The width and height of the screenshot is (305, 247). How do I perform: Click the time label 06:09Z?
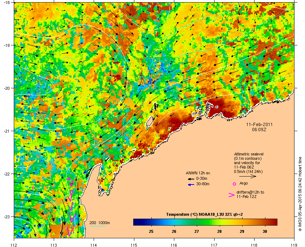coord(259,129)
